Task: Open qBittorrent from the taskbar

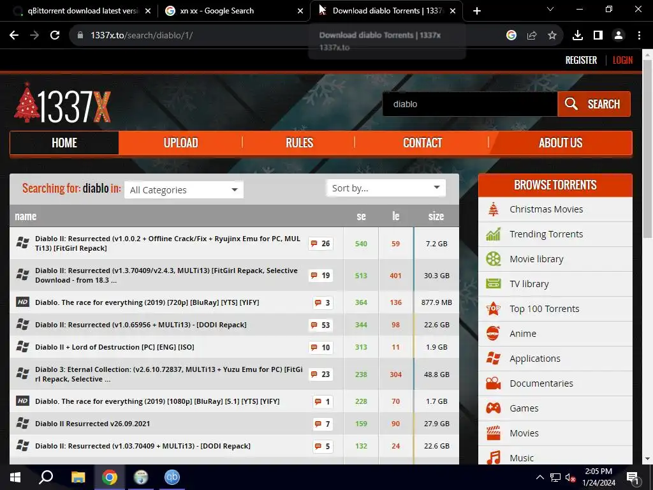Action: [x=172, y=477]
